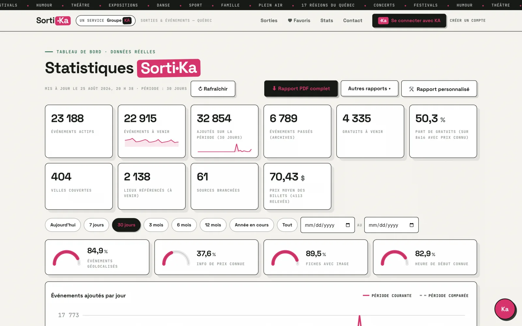Click Sport in the top ticker
The image size is (522, 326).
point(196,5)
